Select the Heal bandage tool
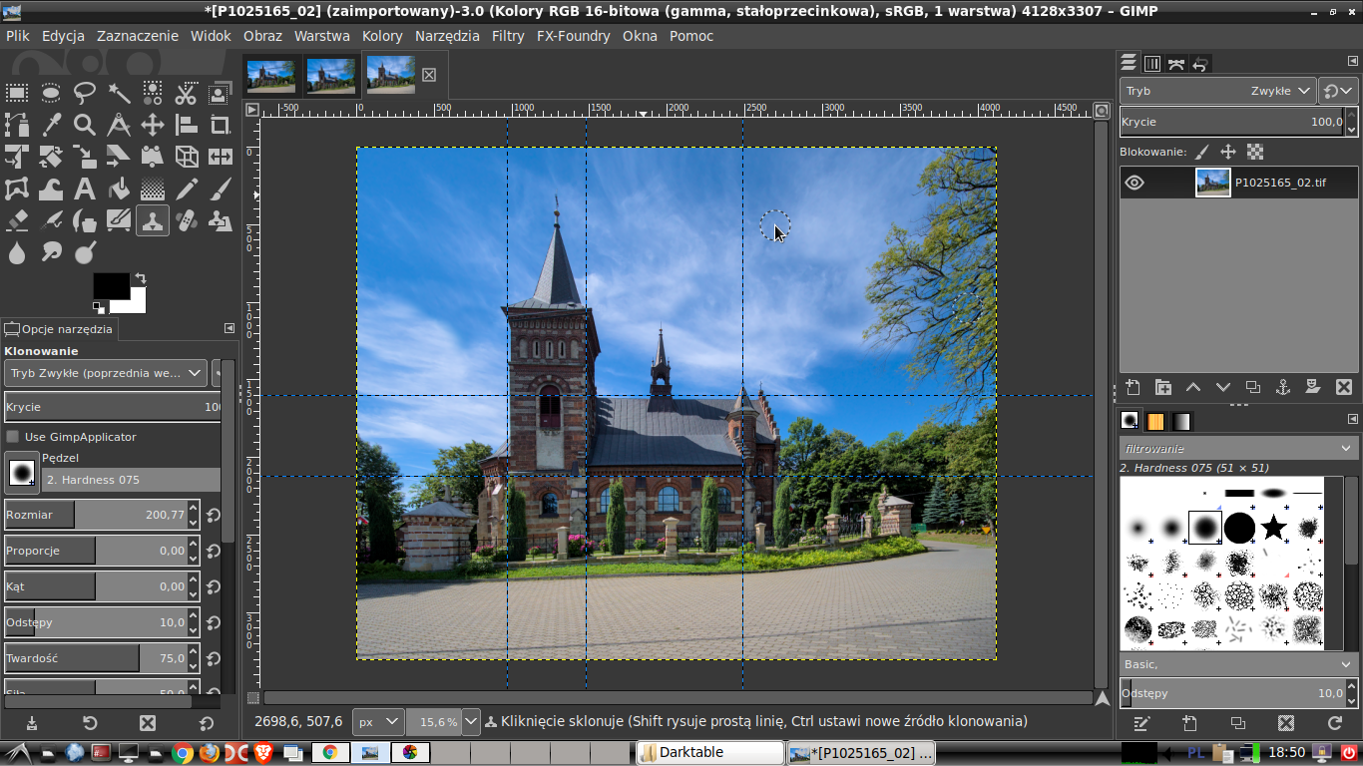This screenshot has height=766, width=1363. 187,220
